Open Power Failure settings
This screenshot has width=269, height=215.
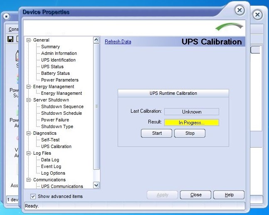[x=55, y=120]
